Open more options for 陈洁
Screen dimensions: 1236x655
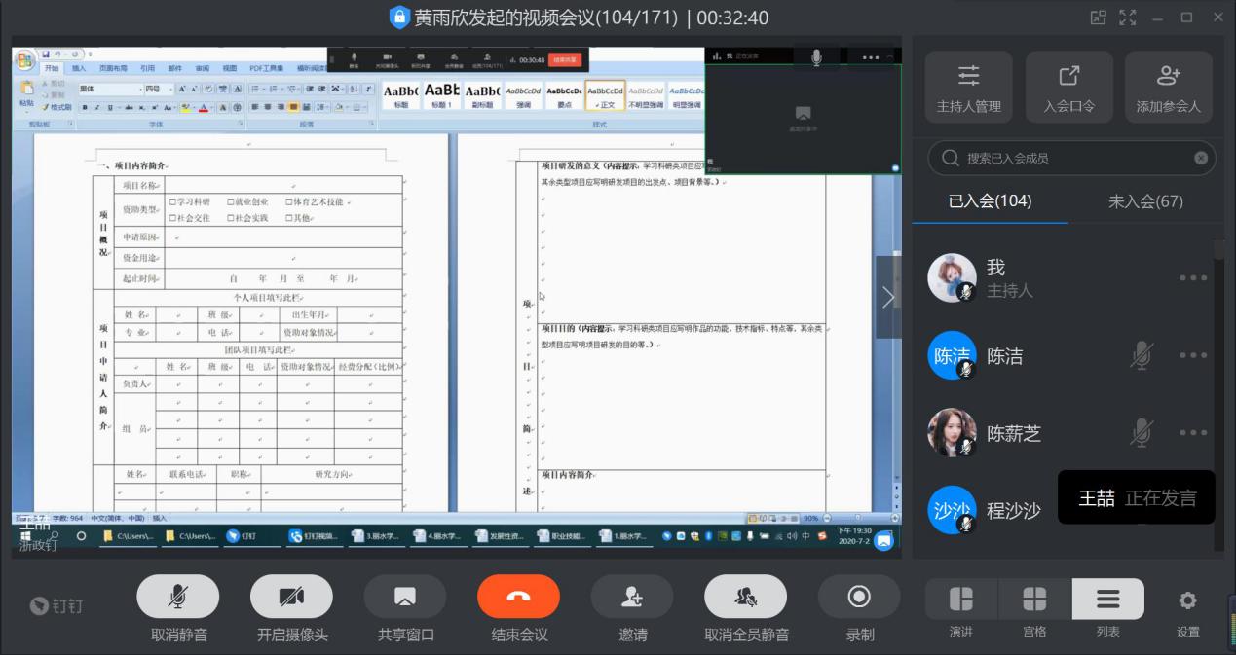coord(1192,356)
